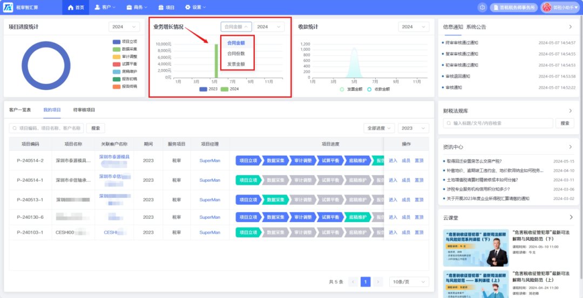Go to next page arrow in pagination
The image size is (583, 298).
tap(378, 282)
